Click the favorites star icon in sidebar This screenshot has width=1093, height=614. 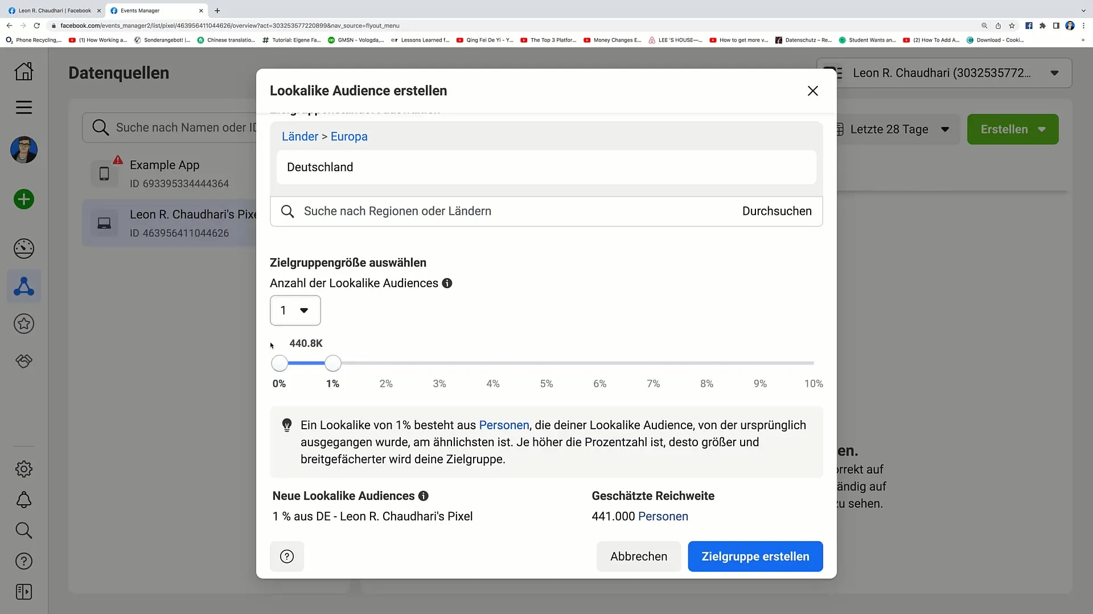(24, 323)
